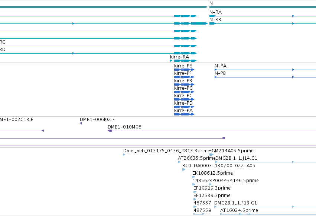Select the N gene bar
Screen dimensions: 316x216
263,7
